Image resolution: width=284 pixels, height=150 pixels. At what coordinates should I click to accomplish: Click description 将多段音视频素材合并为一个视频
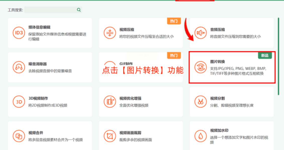tap(56, 140)
